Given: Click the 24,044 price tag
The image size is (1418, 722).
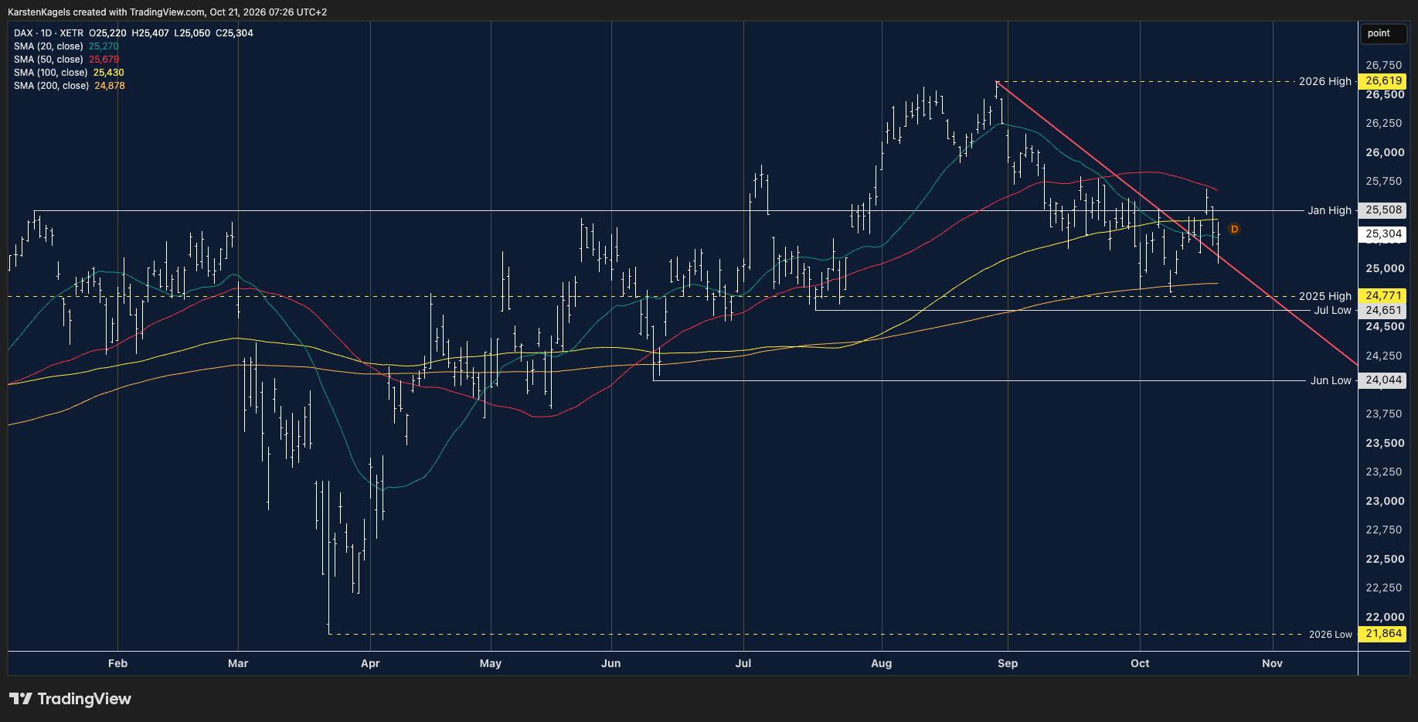Looking at the screenshot, I should point(1383,380).
